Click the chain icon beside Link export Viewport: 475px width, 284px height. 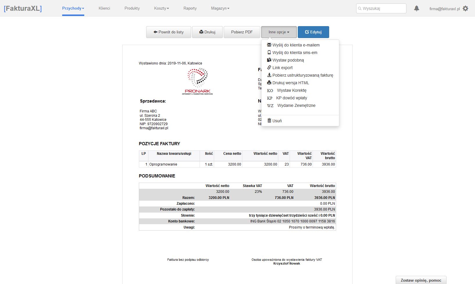point(269,67)
